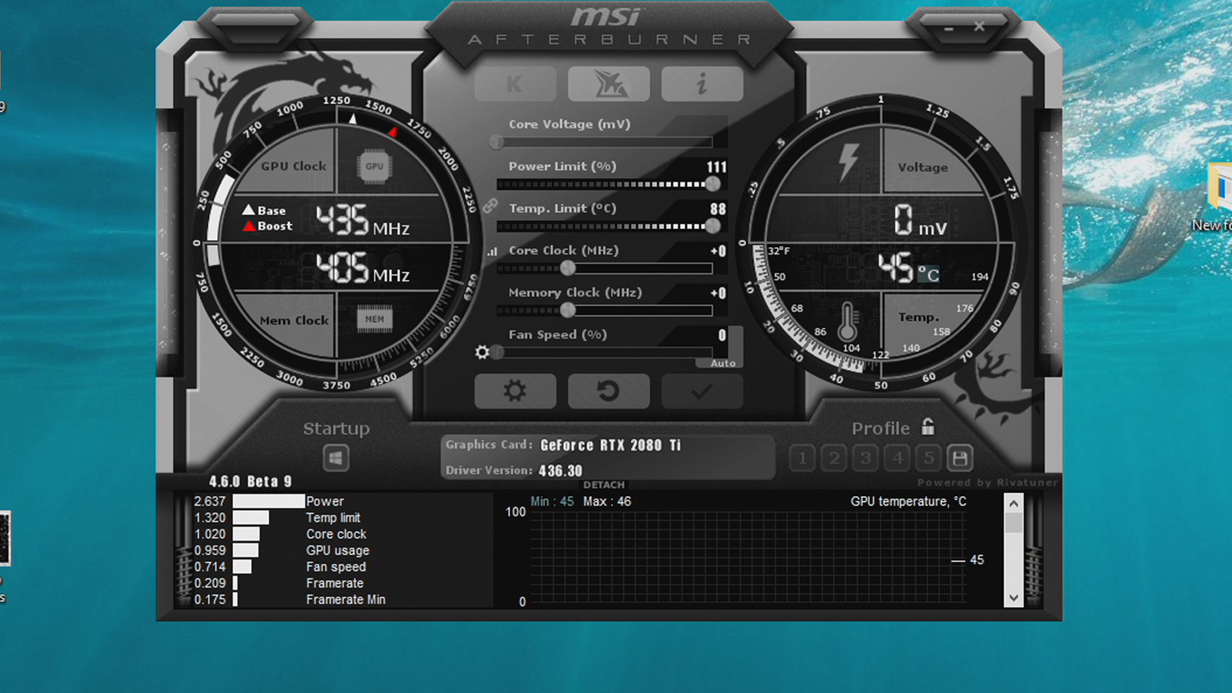Viewport: 1232px width, 693px height.
Task: Launch the OC Scanner jet icon
Action: [608, 84]
